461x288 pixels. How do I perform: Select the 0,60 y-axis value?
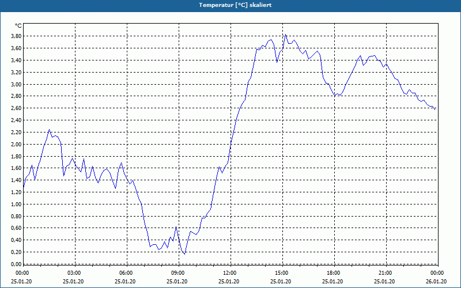point(17,228)
